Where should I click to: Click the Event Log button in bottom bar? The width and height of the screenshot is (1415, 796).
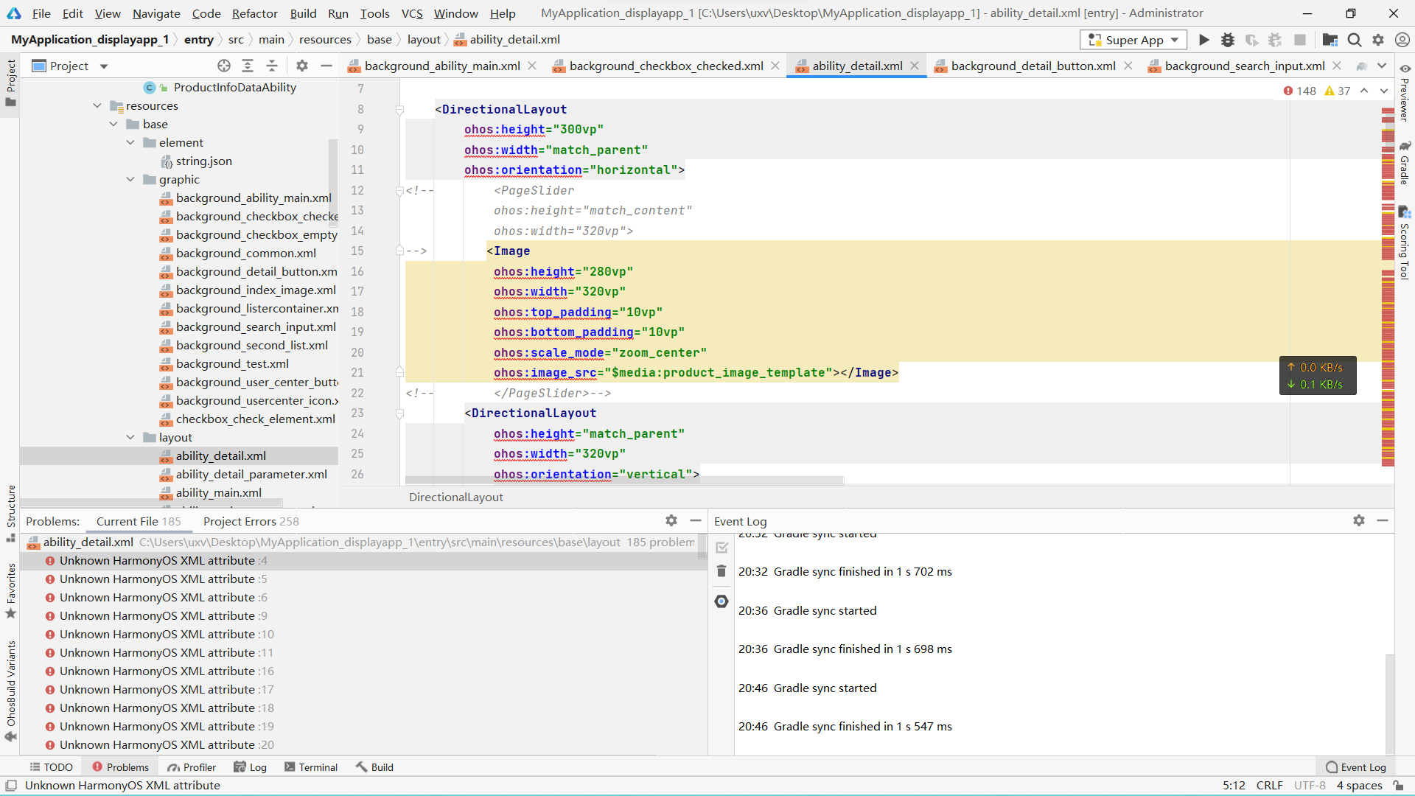point(1356,767)
